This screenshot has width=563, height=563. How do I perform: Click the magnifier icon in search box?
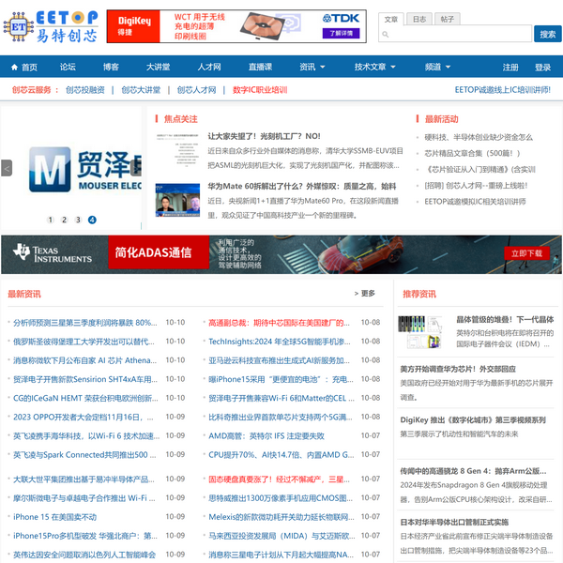[387, 35]
